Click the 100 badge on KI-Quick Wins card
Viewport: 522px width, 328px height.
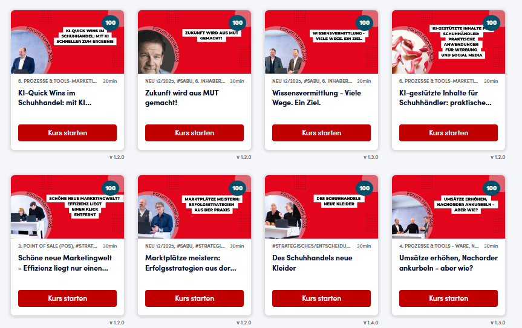pyautogui.click(x=110, y=23)
